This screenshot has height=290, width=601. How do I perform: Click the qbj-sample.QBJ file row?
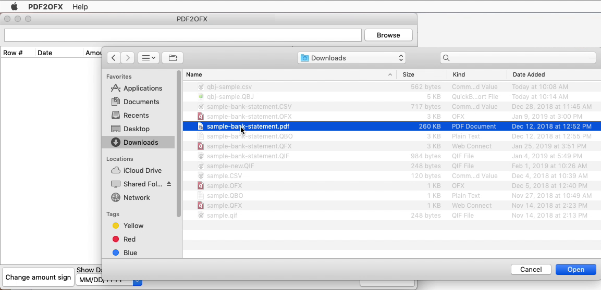pyautogui.click(x=392, y=96)
